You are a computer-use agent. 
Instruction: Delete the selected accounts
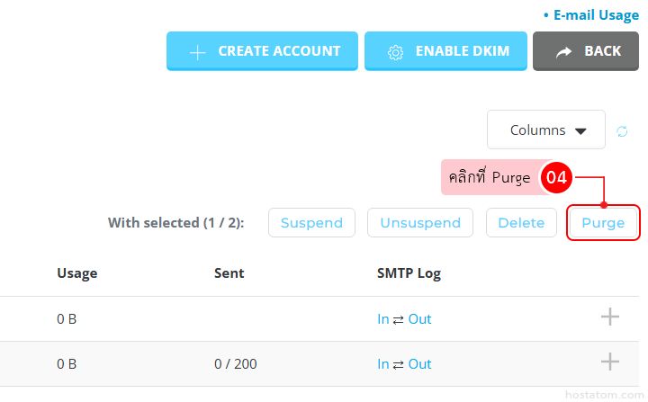point(521,223)
